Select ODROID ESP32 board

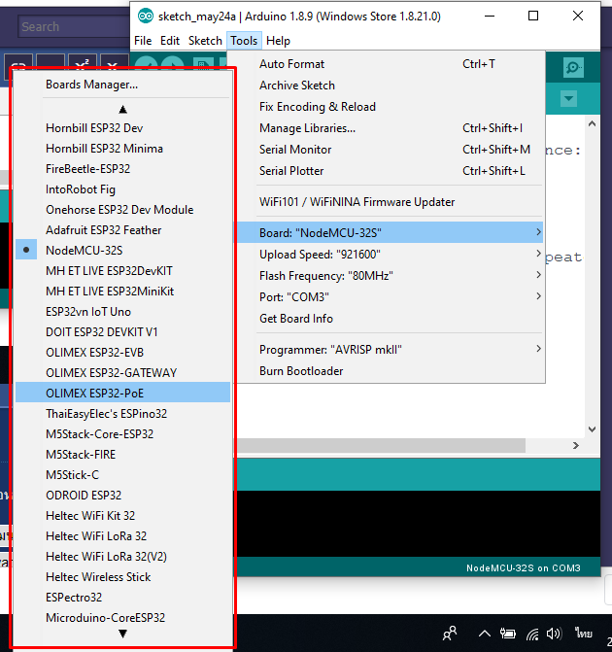tap(122, 495)
